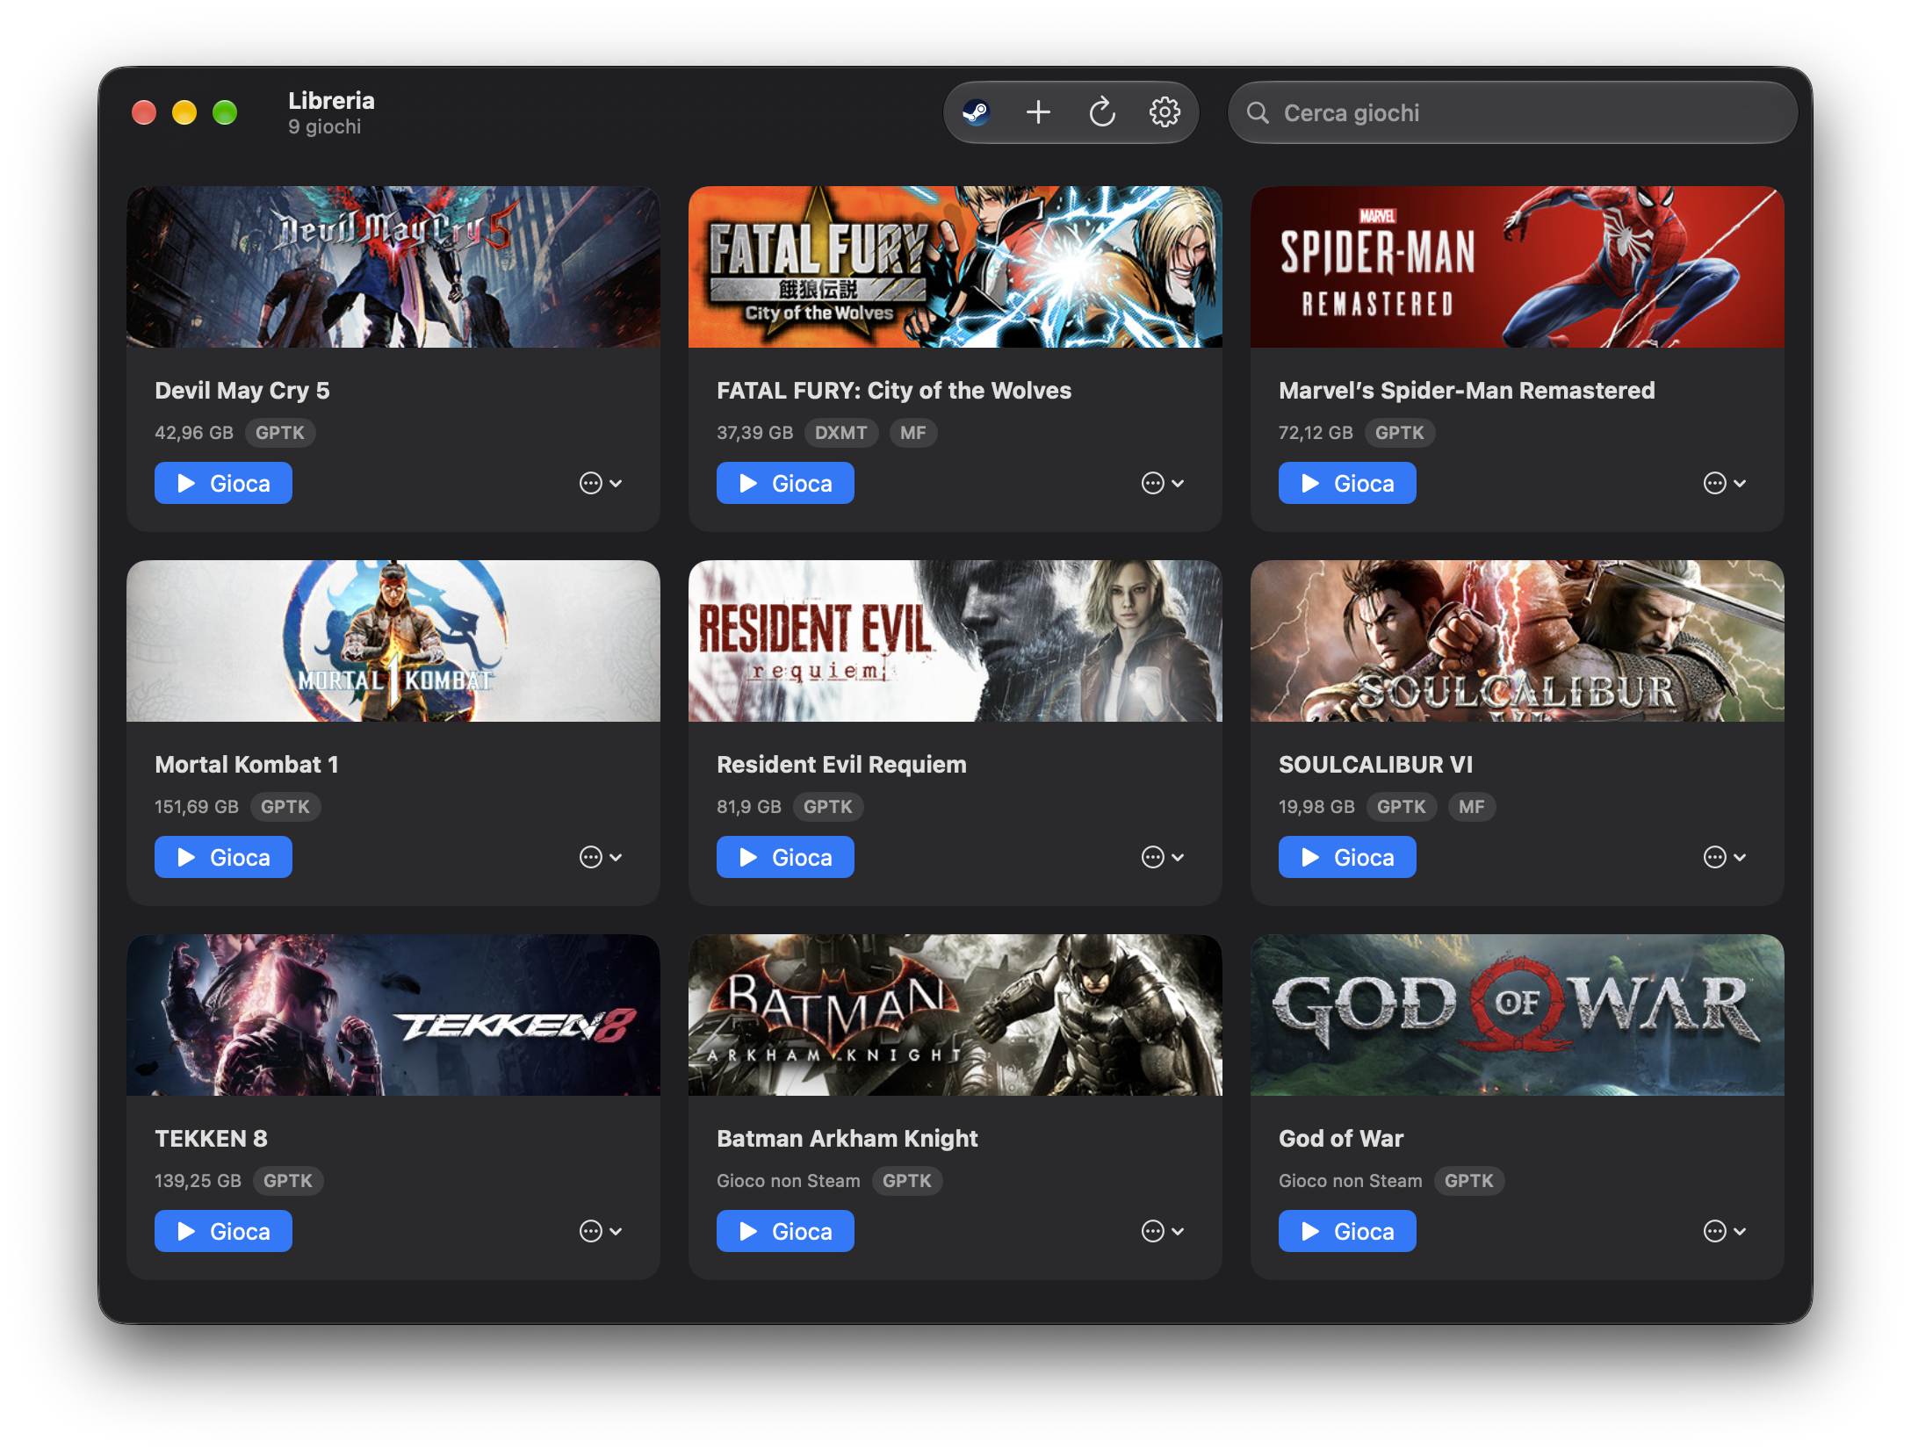Open settings via the gear icon
Screen dimensions: 1911x1454
[1165, 112]
